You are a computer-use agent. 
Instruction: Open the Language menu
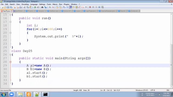(x=34, y=4)
